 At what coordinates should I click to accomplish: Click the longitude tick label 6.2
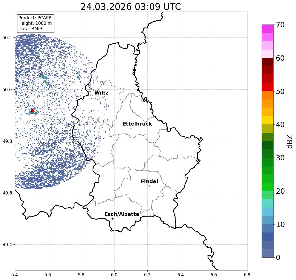pos(147,275)
